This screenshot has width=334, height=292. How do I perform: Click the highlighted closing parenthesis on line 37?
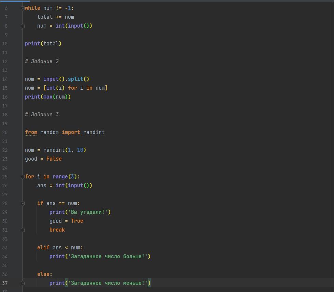149,283
